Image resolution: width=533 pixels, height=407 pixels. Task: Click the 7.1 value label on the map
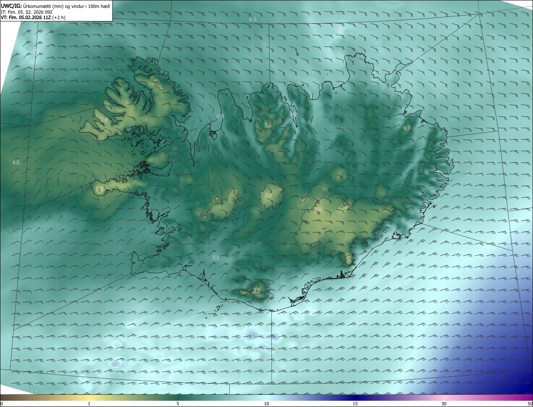(x=215, y=258)
